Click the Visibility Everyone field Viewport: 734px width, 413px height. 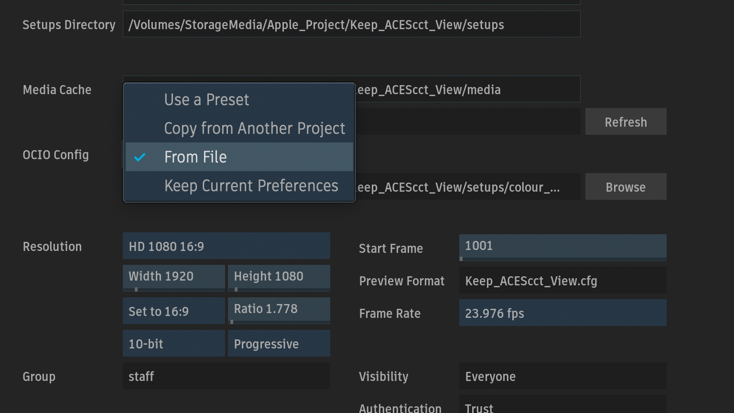[x=562, y=376]
